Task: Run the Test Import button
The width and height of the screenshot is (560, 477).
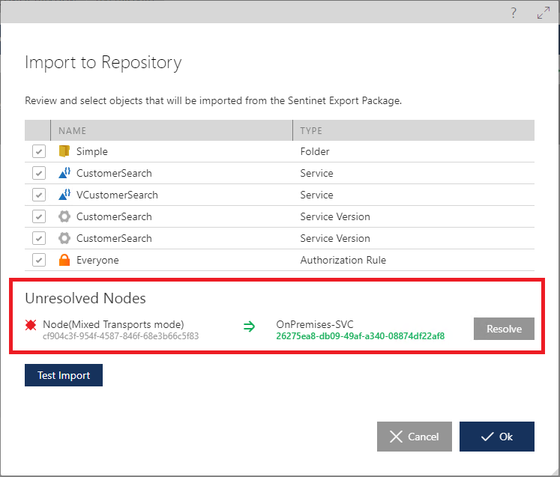Action: click(64, 375)
